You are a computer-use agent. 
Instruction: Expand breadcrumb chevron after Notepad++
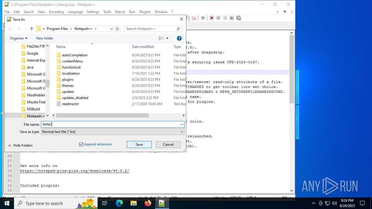pyautogui.click(x=96, y=29)
